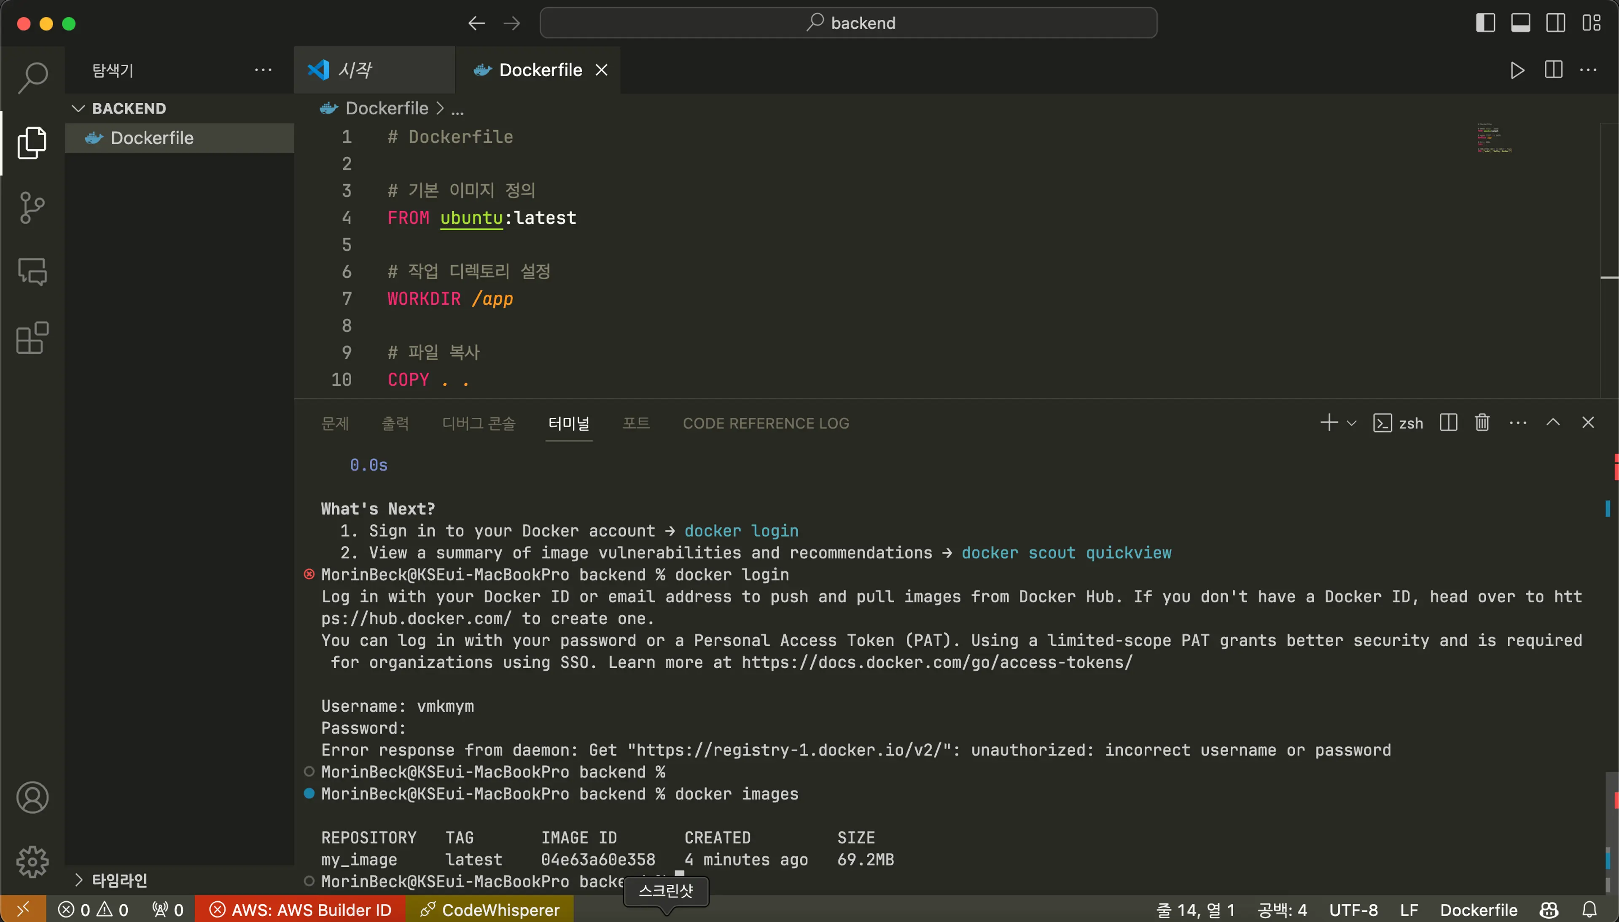1619x922 pixels.
Task: Change language mode Dockerfile in status bar
Action: (x=1479, y=909)
